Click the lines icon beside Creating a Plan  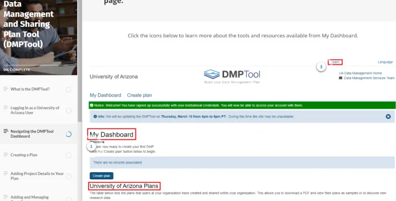click(6, 155)
